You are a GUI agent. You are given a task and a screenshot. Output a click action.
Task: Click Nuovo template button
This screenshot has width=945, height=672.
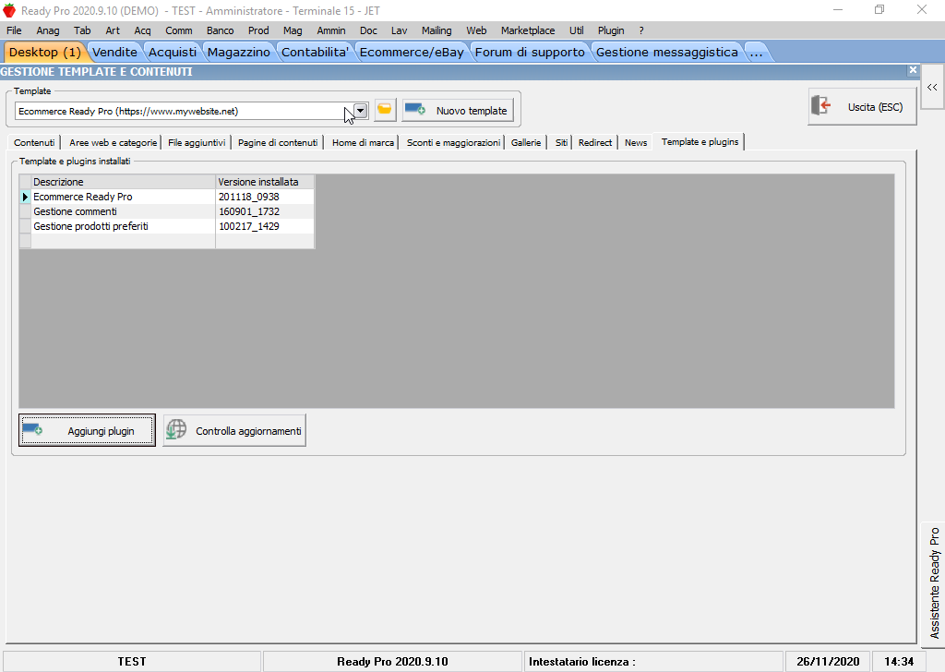[x=458, y=110]
